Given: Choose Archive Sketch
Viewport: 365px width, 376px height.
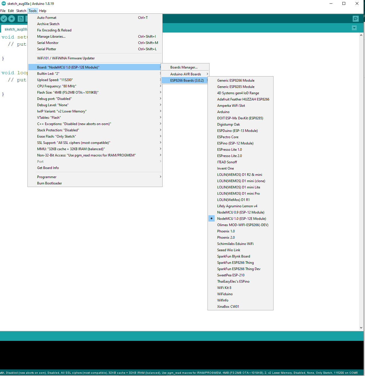Looking at the screenshot, I should 95,24.
